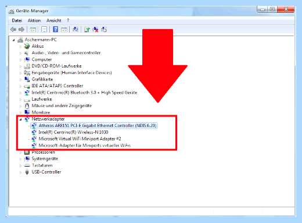This screenshot has width=302, height=223.
Task: Expand the Systemgeräte category
Action: 20,159
